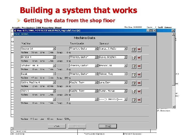Open operator dropdown showing Tickner, Troy
181x135 pixels.
click(x=126, y=74)
